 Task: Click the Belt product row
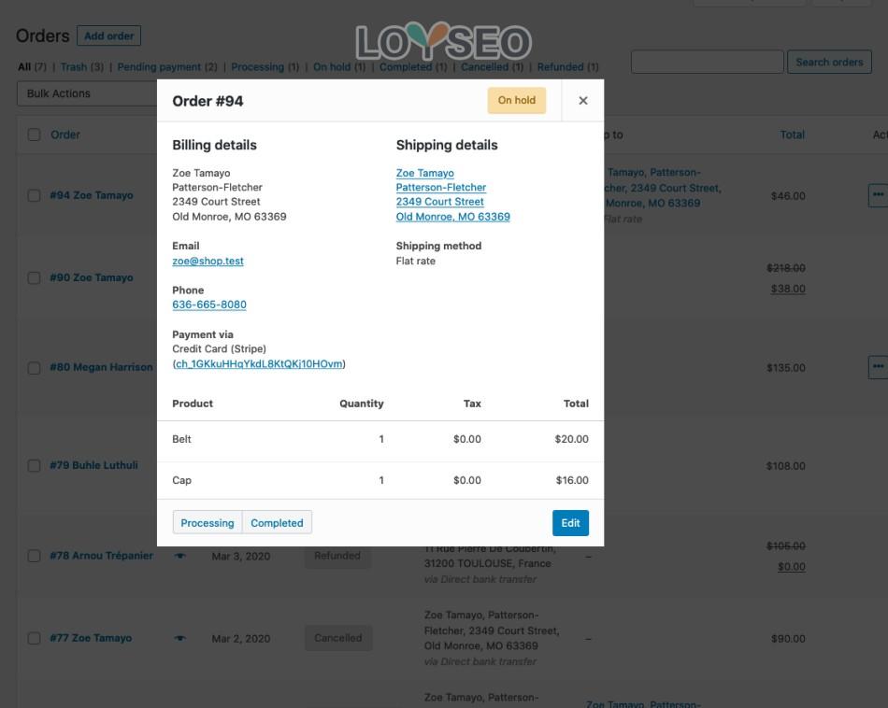[380, 439]
